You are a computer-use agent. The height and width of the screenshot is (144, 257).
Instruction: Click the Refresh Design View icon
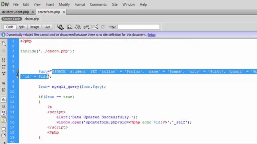point(103,27)
